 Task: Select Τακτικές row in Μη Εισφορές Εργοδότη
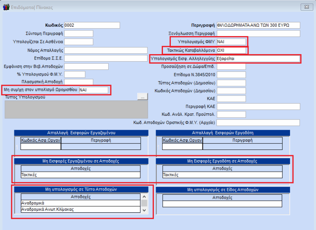[222, 175]
